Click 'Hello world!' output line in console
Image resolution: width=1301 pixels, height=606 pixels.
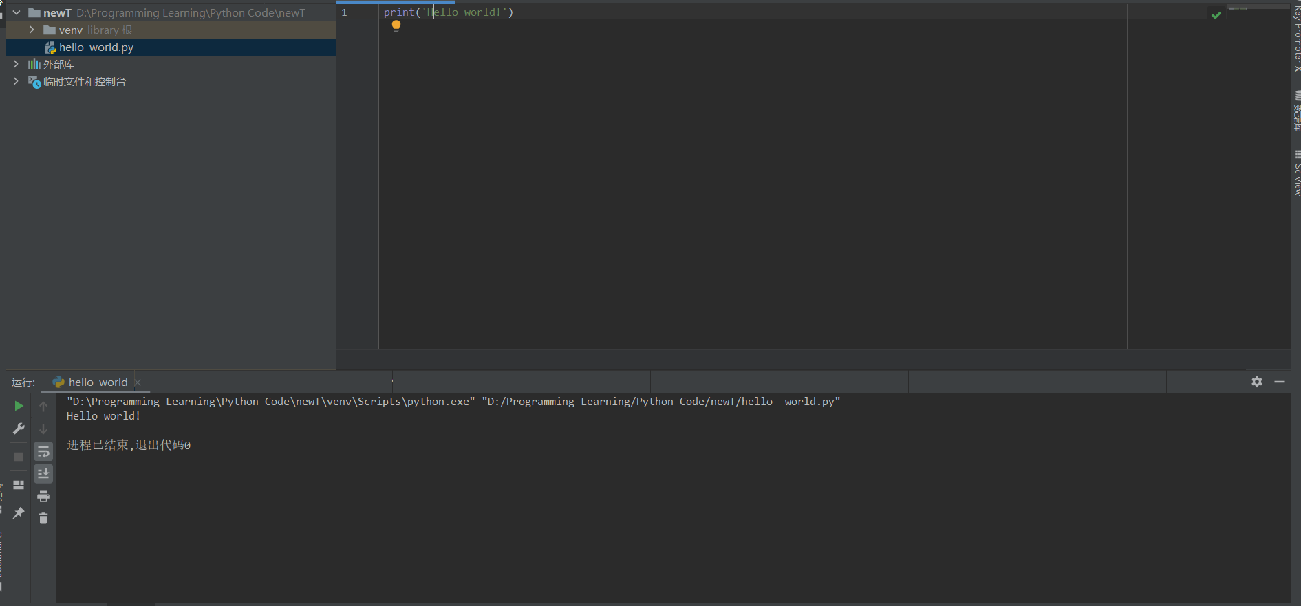pyautogui.click(x=103, y=415)
